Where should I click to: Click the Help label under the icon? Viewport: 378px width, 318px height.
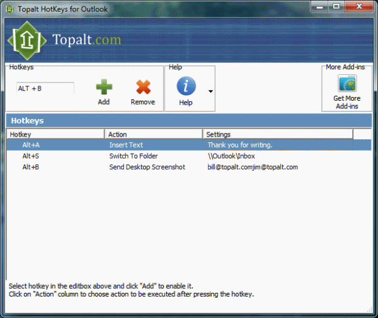pyautogui.click(x=186, y=103)
